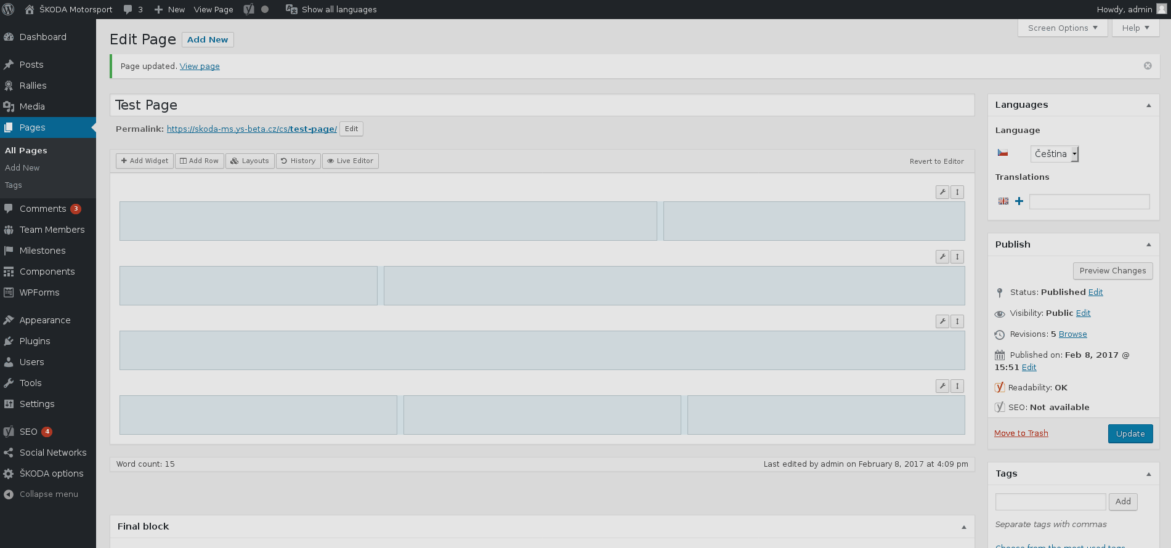Open the comments bubble in admin bar
Image resolution: width=1171 pixels, height=548 pixels.
point(133,9)
